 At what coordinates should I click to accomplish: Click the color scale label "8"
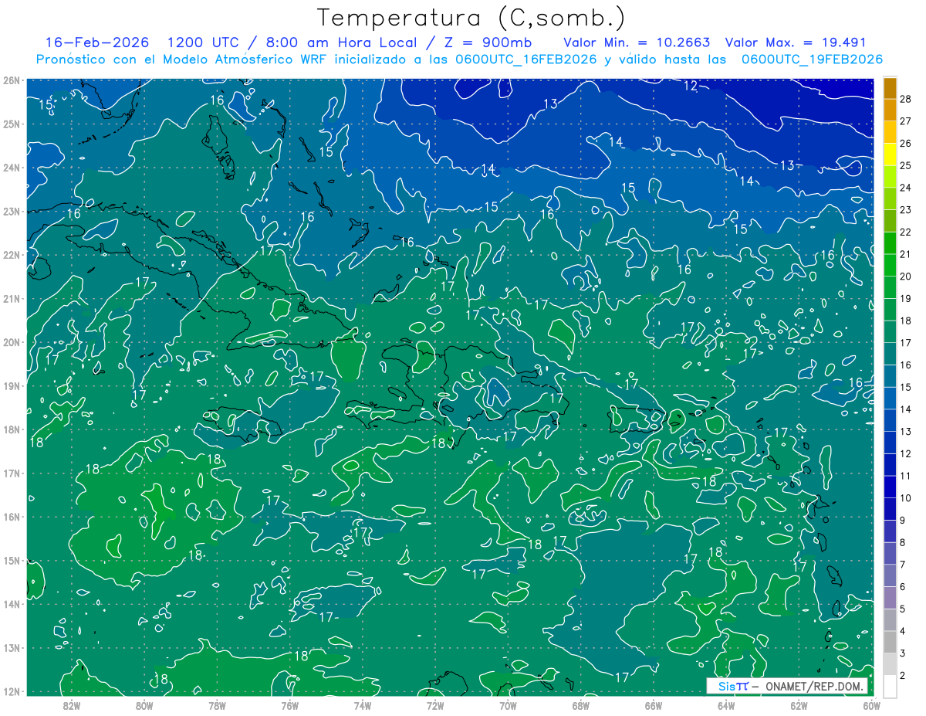[903, 542]
